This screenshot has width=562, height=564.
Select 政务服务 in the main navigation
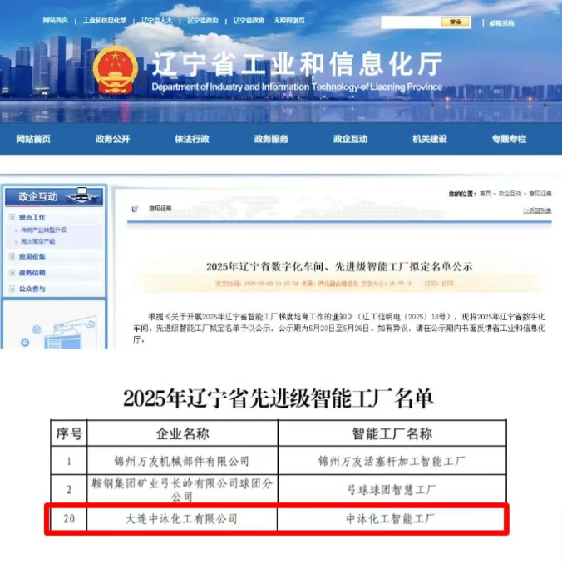(271, 139)
